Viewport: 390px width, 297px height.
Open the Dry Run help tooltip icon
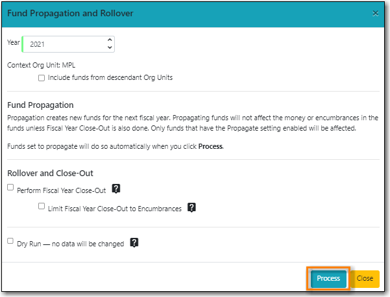pos(134,242)
